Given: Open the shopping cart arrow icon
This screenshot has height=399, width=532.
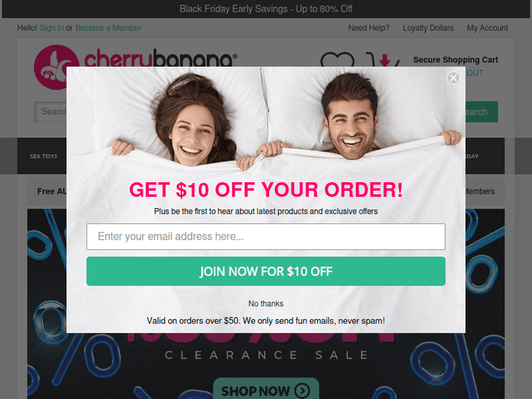Looking at the screenshot, I should 383,60.
